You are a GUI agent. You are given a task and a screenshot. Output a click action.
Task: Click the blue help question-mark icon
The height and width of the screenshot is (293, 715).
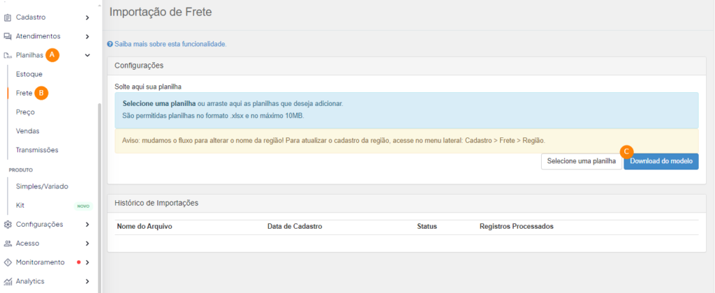tap(110, 44)
